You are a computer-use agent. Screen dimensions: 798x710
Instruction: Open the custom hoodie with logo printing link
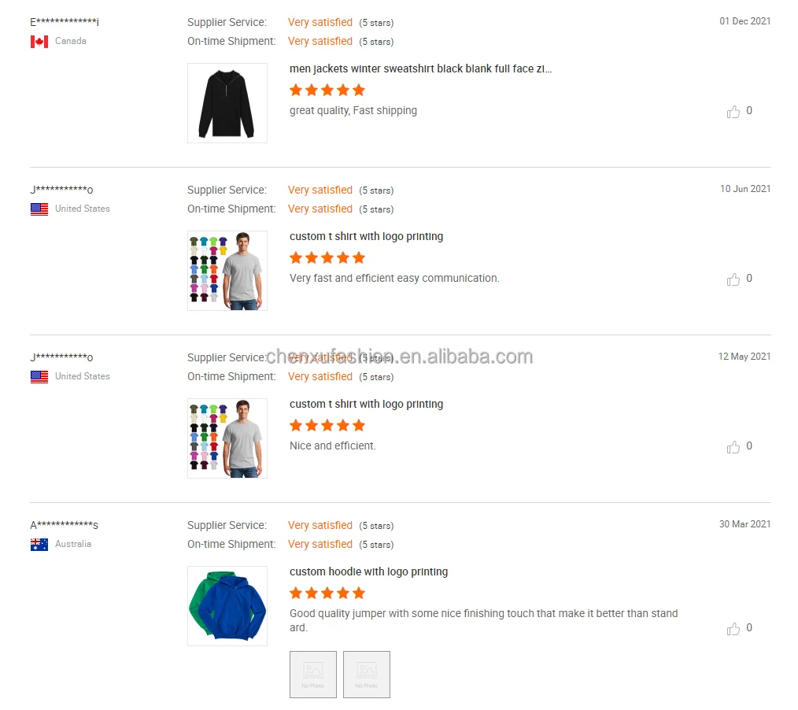(368, 572)
